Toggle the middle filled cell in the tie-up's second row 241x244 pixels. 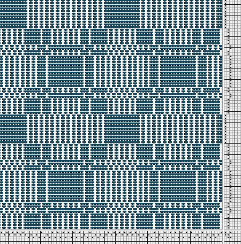[228, 235]
